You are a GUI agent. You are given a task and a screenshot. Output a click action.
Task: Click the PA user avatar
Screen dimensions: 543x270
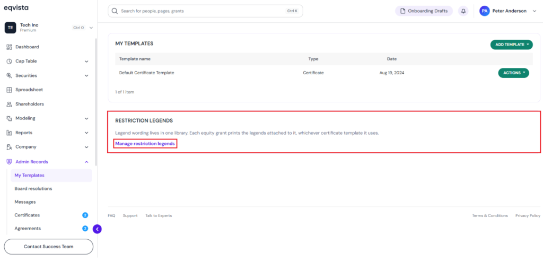(x=485, y=11)
